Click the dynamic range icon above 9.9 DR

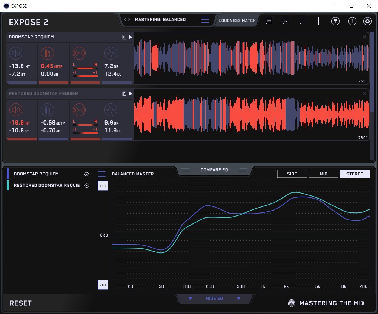coord(111,110)
